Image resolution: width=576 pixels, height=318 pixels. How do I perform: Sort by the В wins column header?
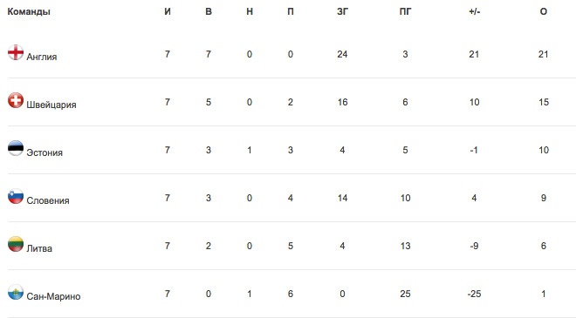point(209,11)
